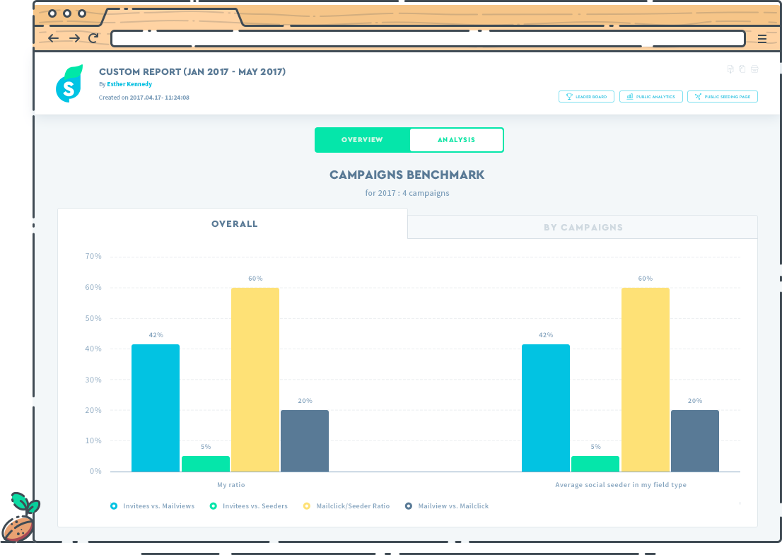Select the By Campaigns tab

tap(583, 228)
